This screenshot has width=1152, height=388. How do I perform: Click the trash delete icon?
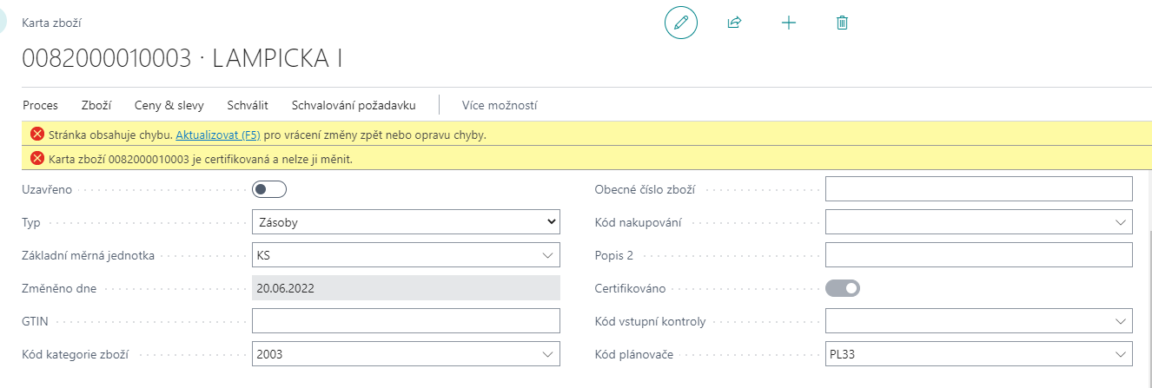pyautogui.click(x=842, y=23)
